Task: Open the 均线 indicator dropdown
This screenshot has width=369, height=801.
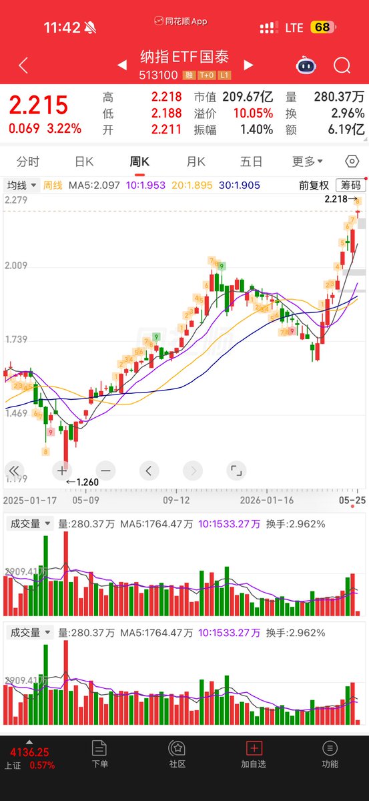Action: coord(21,185)
